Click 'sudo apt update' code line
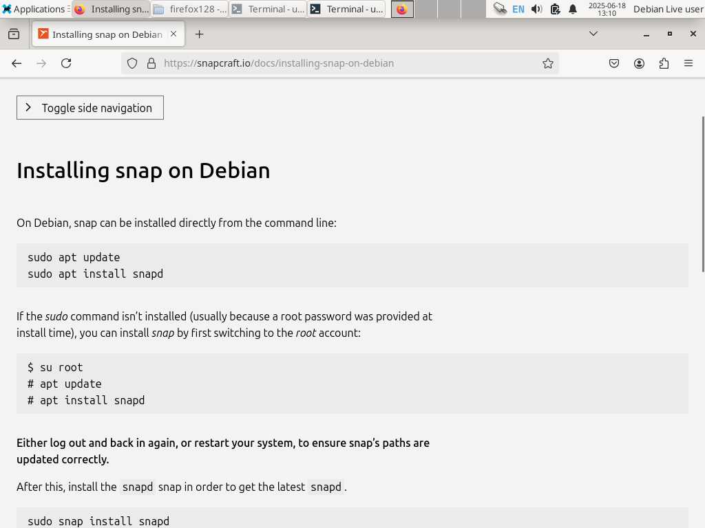The height and width of the screenshot is (528, 705). pos(74,257)
